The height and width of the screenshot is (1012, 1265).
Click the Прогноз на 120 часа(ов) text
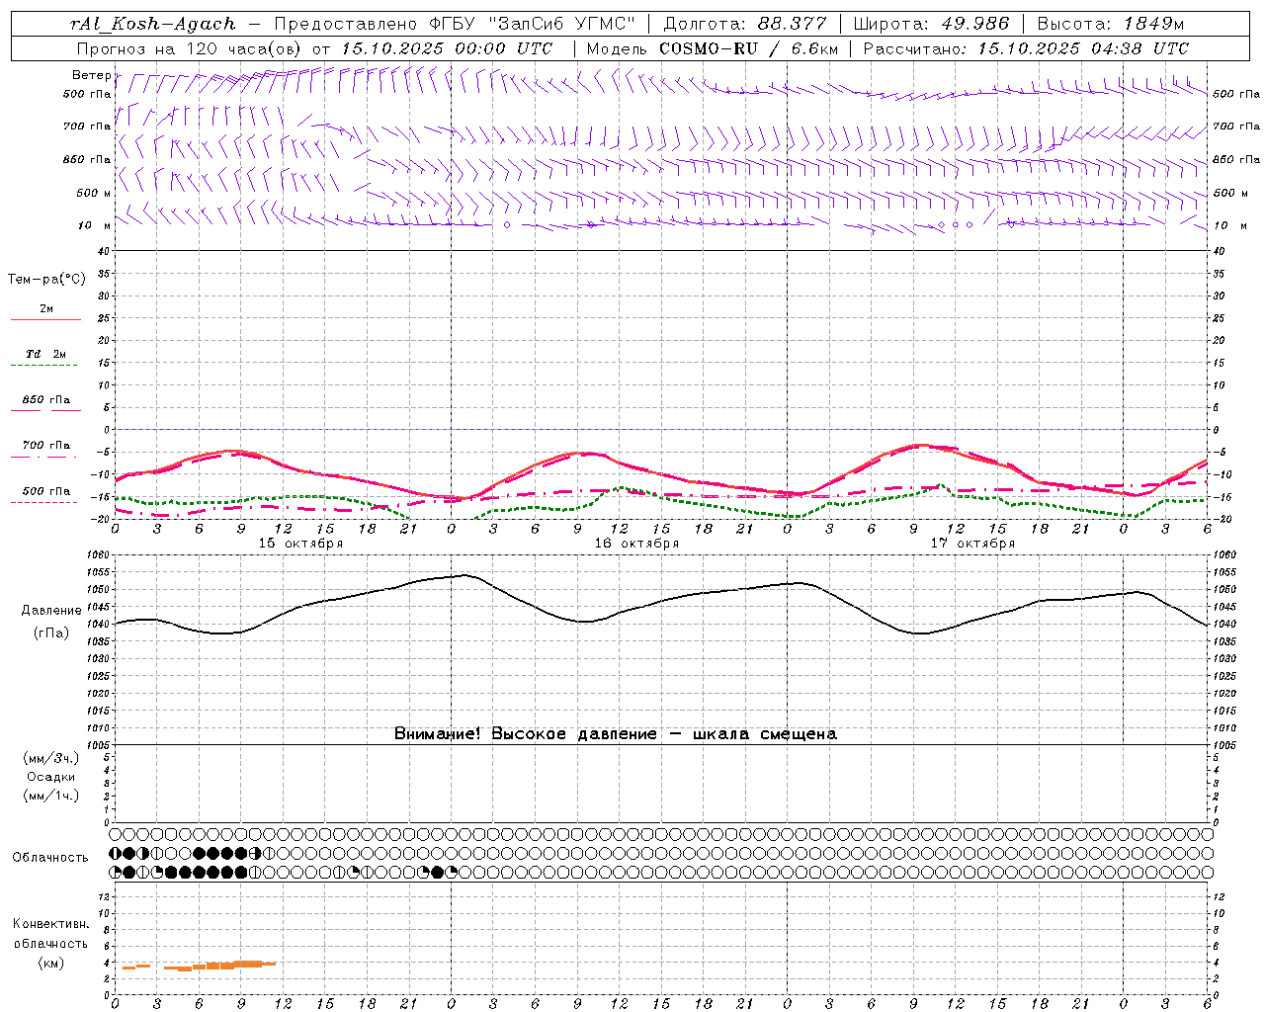[x=191, y=48]
